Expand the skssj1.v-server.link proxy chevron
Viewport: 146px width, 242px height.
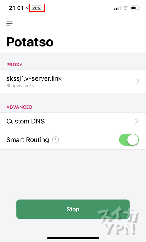pos(138,81)
